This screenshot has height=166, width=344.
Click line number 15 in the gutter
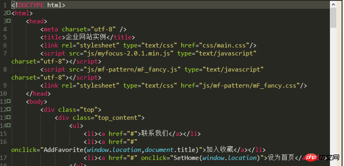[3, 134]
